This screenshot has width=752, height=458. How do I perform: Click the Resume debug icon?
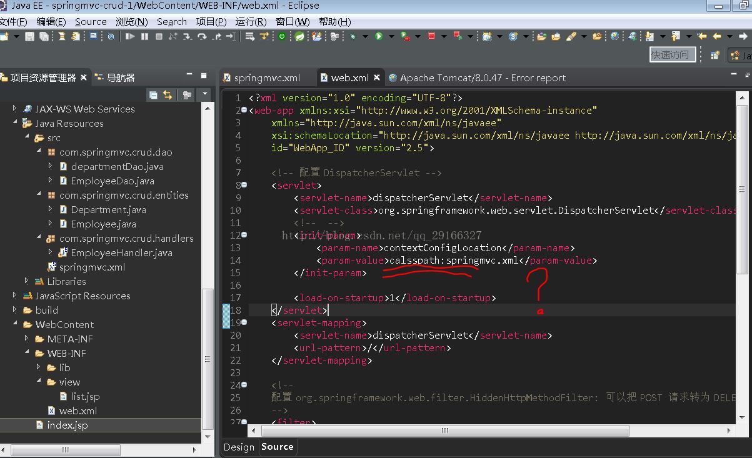130,37
